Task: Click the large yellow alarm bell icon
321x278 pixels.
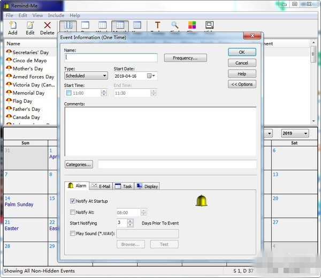Action: pyautogui.click(x=201, y=201)
